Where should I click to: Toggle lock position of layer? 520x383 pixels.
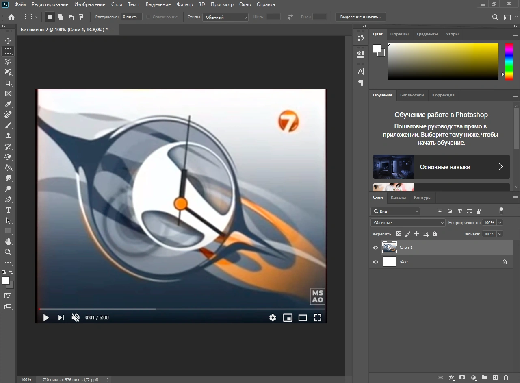pyautogui.click(x=416, y=234)
